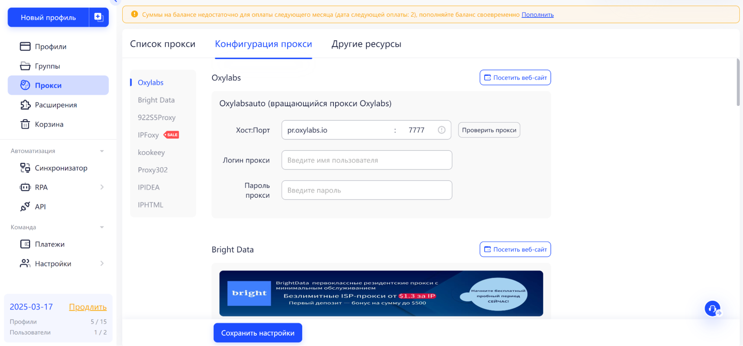Click the Oxylabsauto section title
This screenshot has width=743, height=346.
(305, 103)
